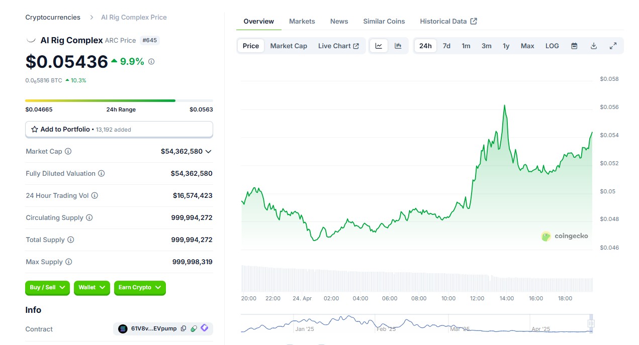Click the #645 rank badge
This screenshot has height=345, width=639.
[149, 40]
